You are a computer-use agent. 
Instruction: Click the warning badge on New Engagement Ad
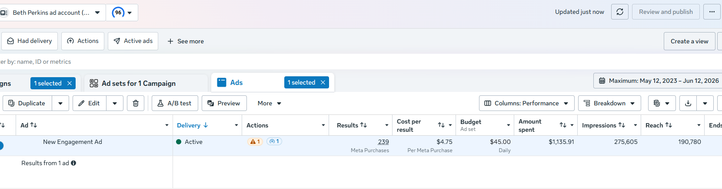pos(255,141)
